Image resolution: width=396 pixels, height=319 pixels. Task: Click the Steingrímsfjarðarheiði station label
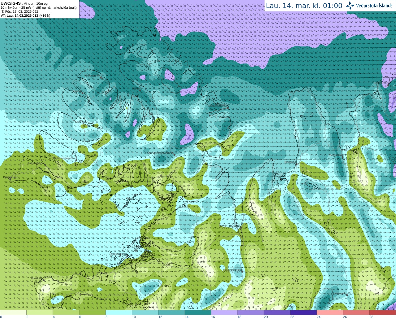(160, 153)
